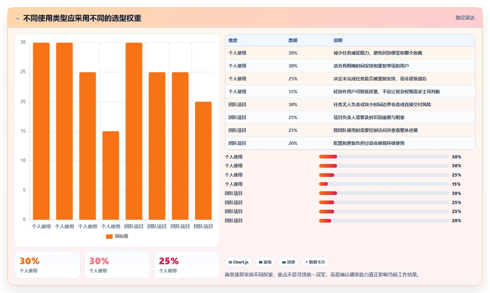
Task: Click the 团队项目 progress bar showing 30%
Action: [384, 193]
